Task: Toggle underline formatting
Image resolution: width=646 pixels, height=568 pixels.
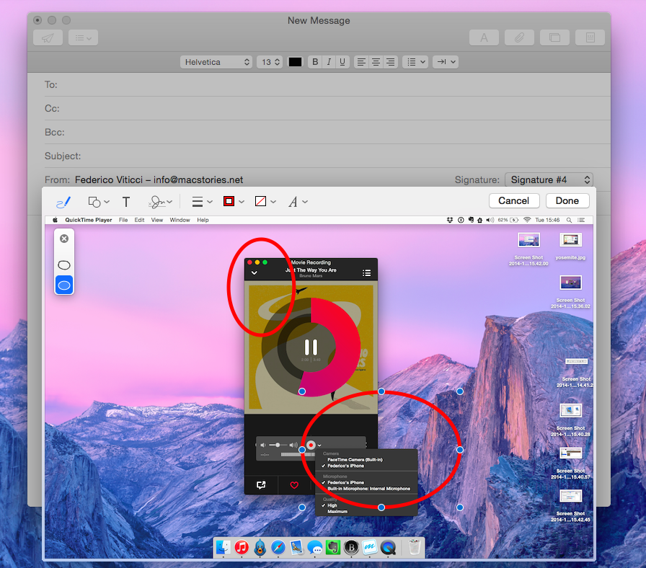Action: (342, 61)
